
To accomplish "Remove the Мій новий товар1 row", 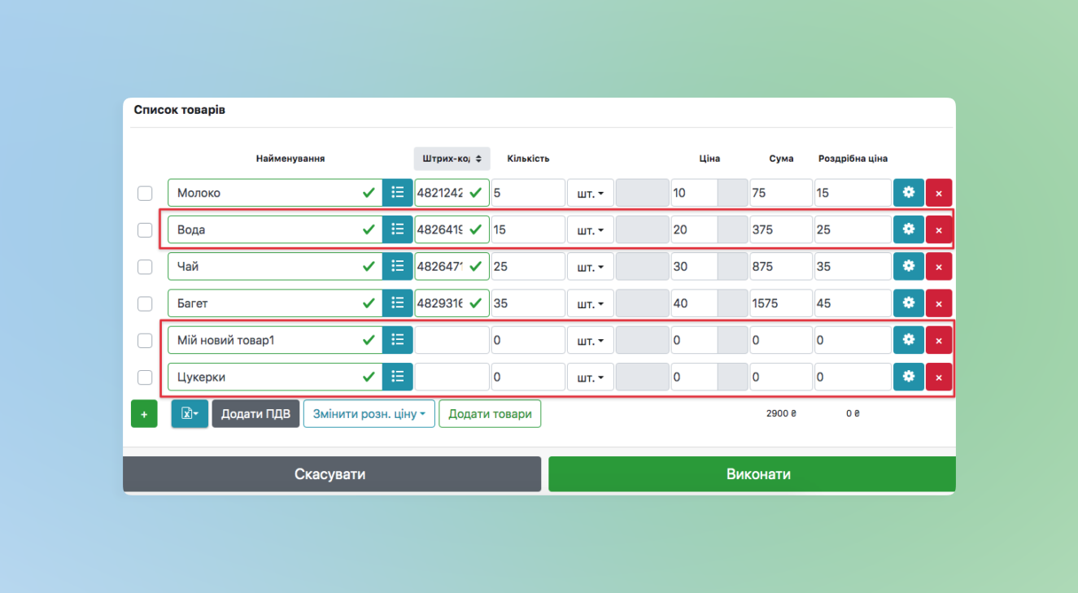I will tap(938, 340).
